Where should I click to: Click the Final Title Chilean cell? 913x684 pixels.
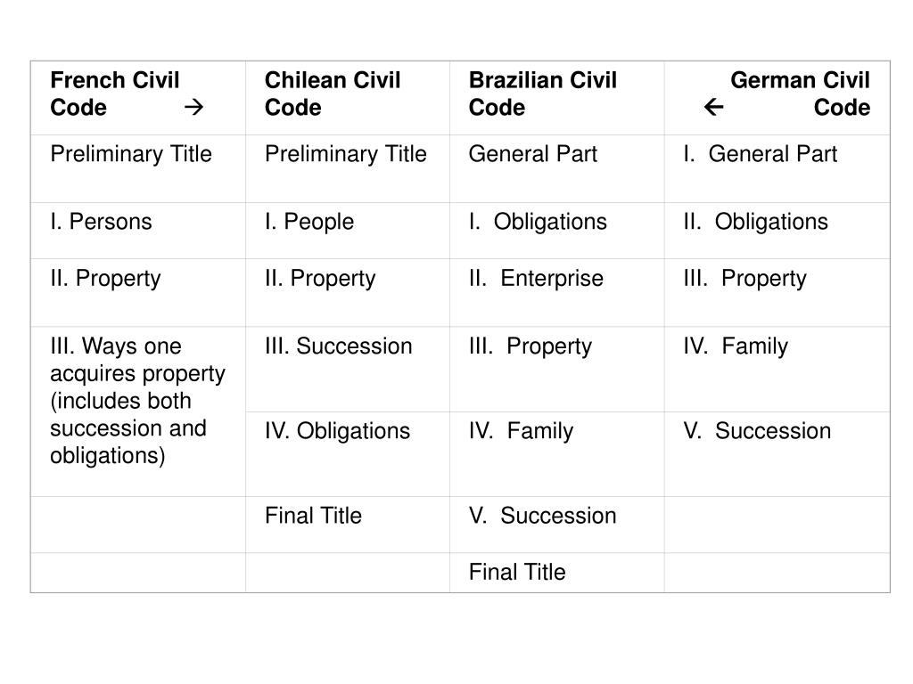pyautogui.click(x=348, y=525)
